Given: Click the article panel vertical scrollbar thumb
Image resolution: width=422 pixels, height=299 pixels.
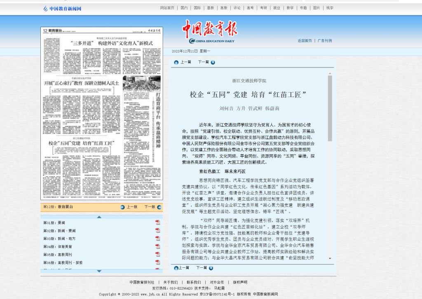Looking at the screenshot, I should 330,109.
